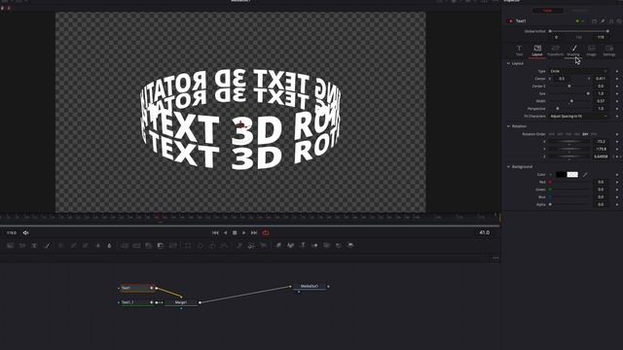Toggle keyframe for the Layout Type row

pos(617,71)
